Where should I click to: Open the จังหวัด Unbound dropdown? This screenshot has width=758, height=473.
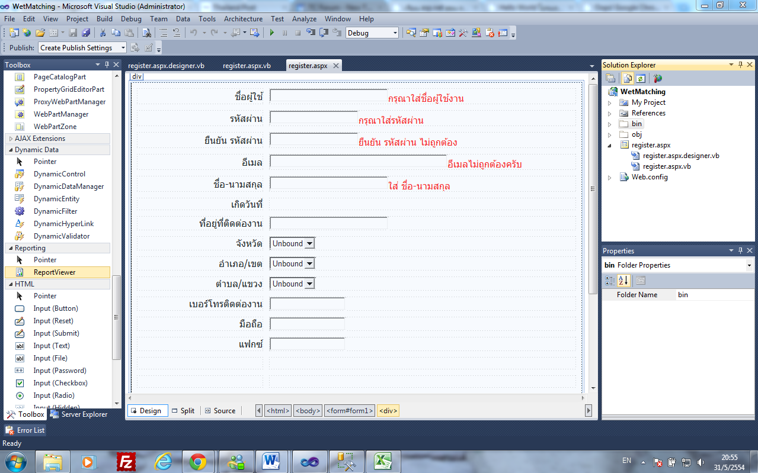click(292, 243)
